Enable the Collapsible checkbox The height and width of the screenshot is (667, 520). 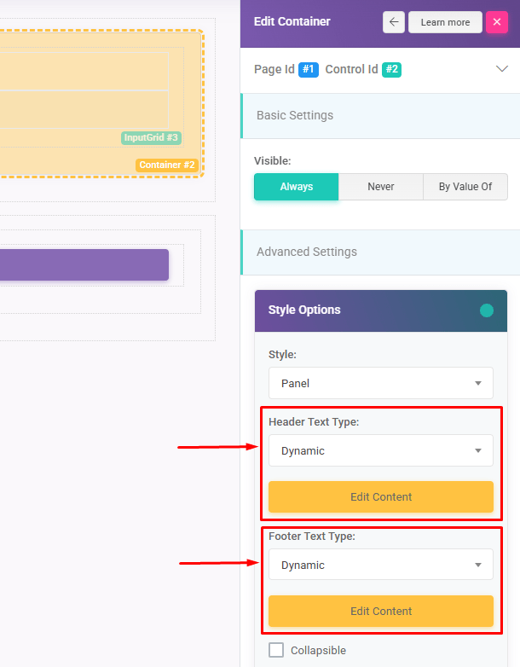pyautogui.click(x=276, y=651)
